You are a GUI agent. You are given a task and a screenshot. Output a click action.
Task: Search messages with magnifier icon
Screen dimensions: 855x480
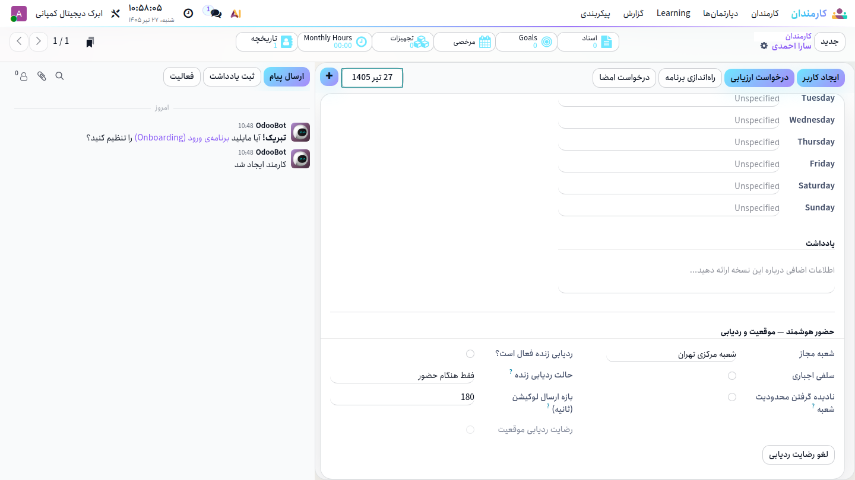tap(59, 76)
